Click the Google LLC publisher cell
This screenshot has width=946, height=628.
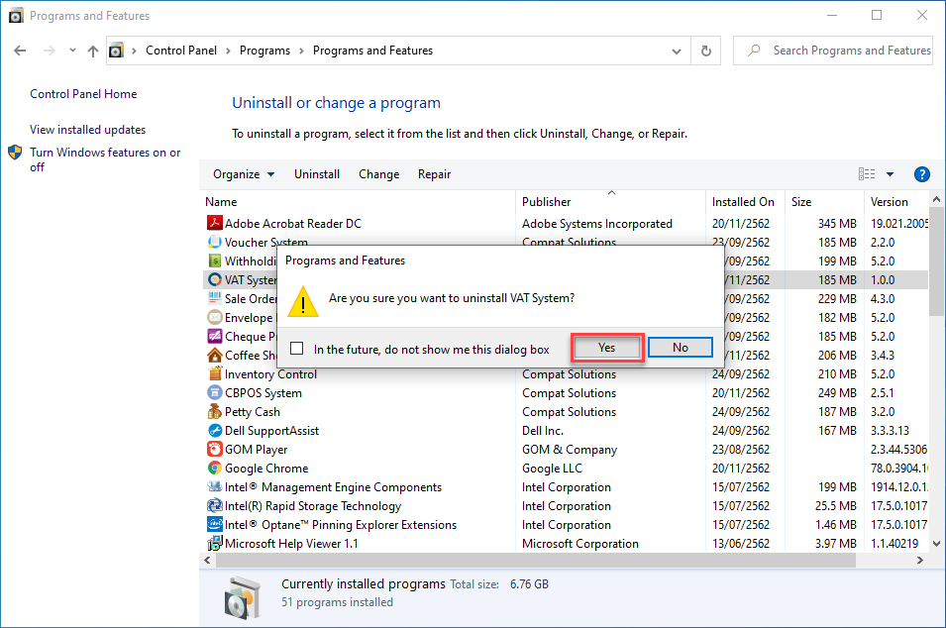[552, 469]
